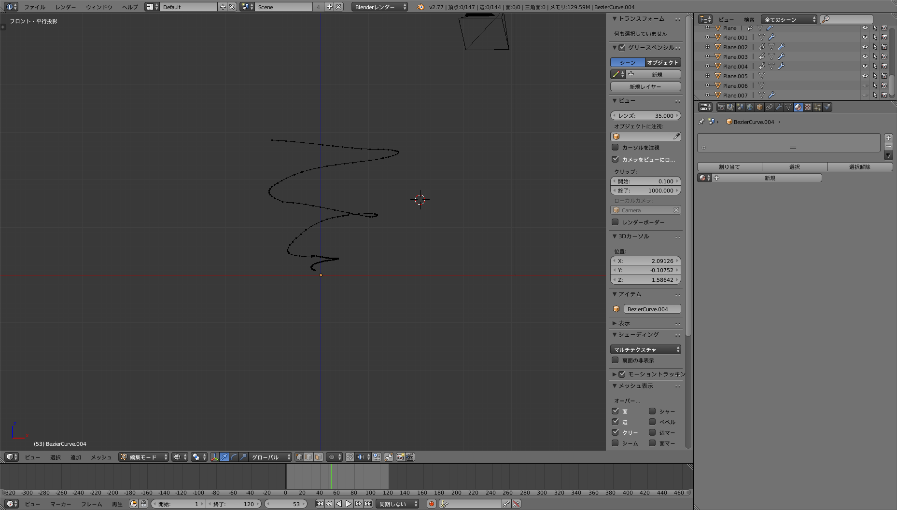Add a material slot with the plus icon
The height and width of the screenshot is (510, 897).
888,138
